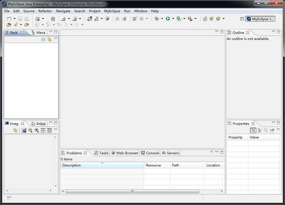Toggle link-with-selection icon in Image preview panel
Screen dimensions: 285x205
(x=15, y=130)
